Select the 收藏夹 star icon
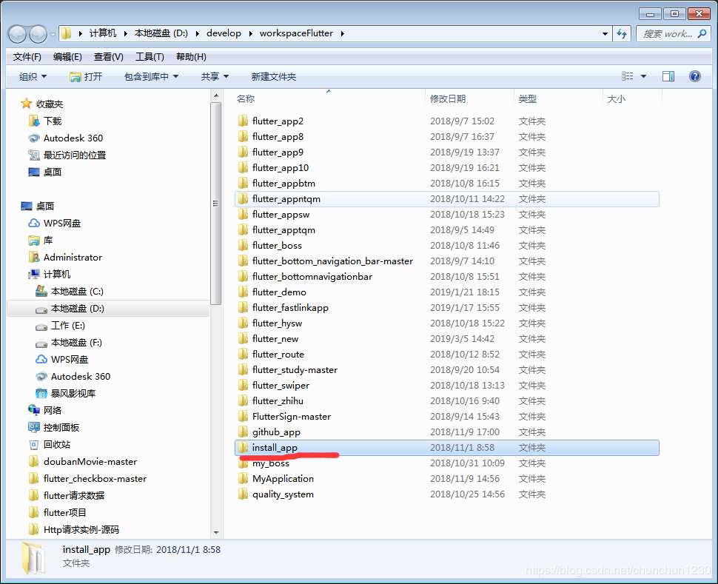Screen dimensions: 718x584 point(27,104)
